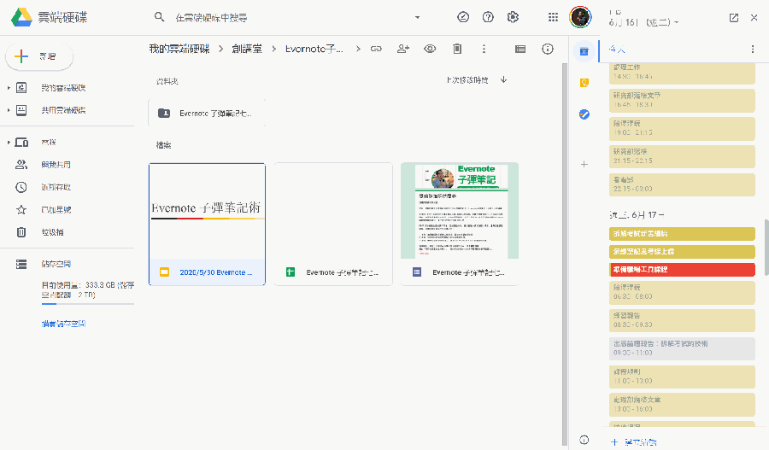Viewport: 769px width, 450px height.
Task: Select the 2020/5/30 Evernote slides file
Action: click(207, 224)
